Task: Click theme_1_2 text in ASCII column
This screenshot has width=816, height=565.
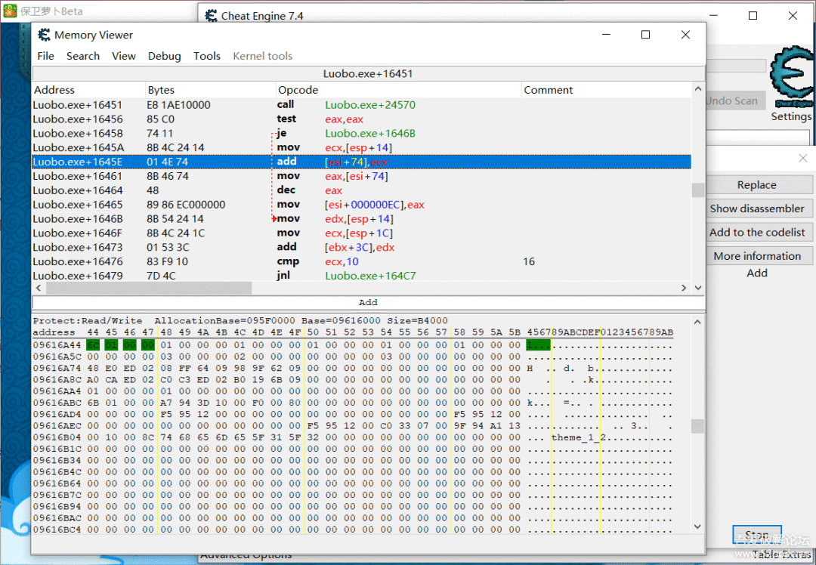Action: point(579,437)
